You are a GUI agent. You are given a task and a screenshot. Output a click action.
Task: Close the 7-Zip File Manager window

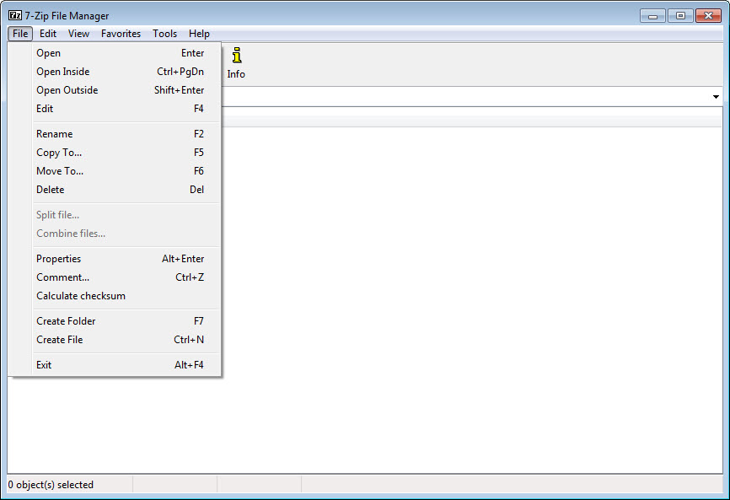click(x=708, y=16)
